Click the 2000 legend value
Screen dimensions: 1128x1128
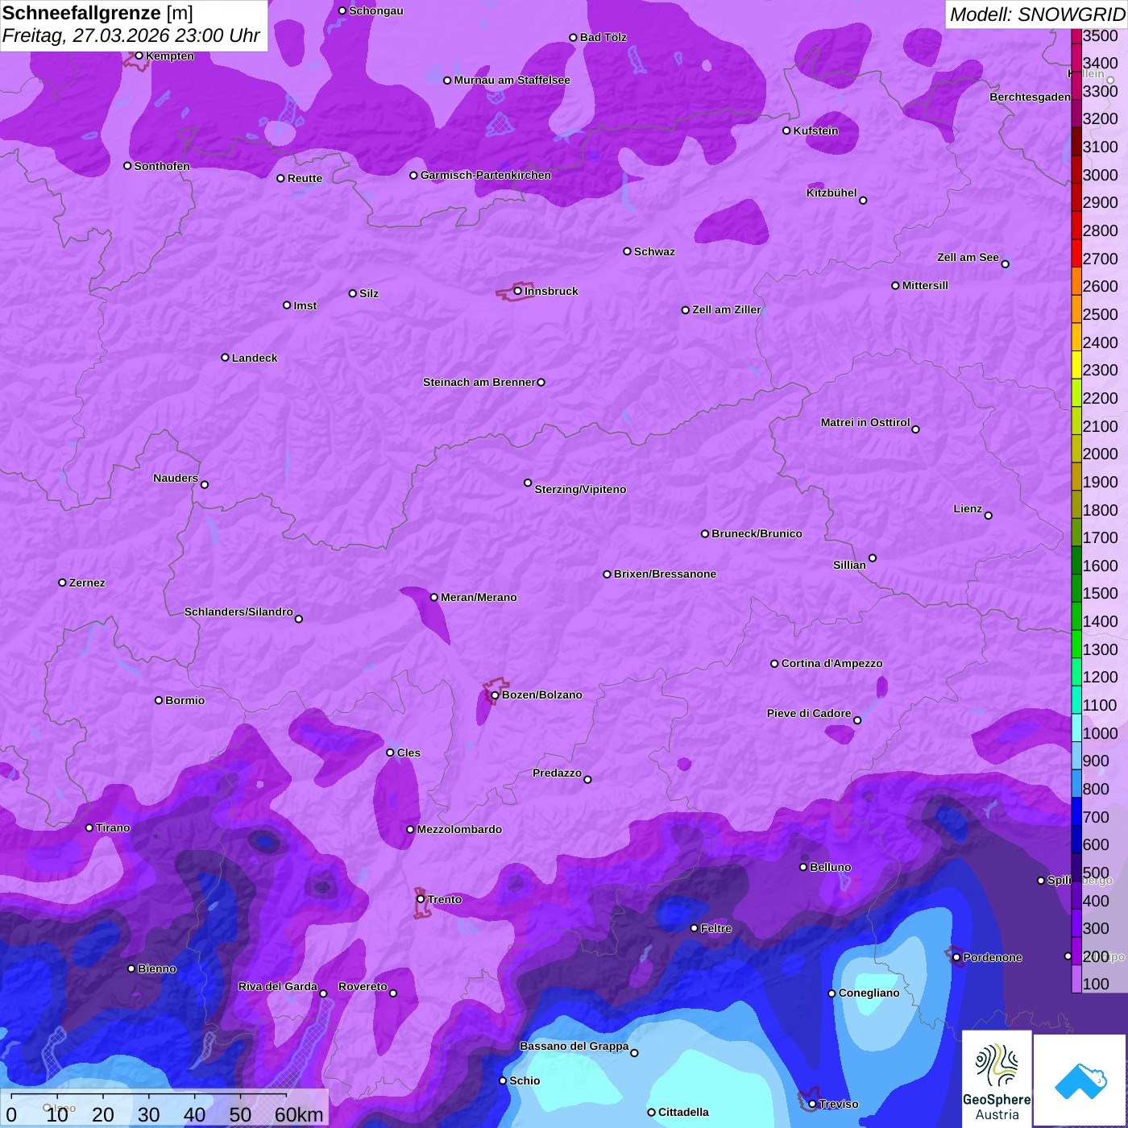[x=1101, y=454]
